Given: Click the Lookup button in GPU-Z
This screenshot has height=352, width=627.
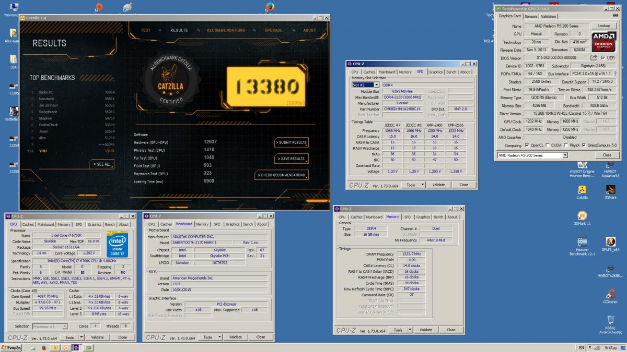Looking at the screenshot, I should (x=604, y=26).
